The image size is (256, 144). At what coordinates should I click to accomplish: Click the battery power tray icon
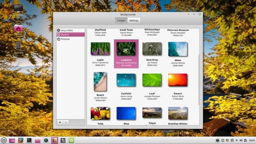pos(245,140)
